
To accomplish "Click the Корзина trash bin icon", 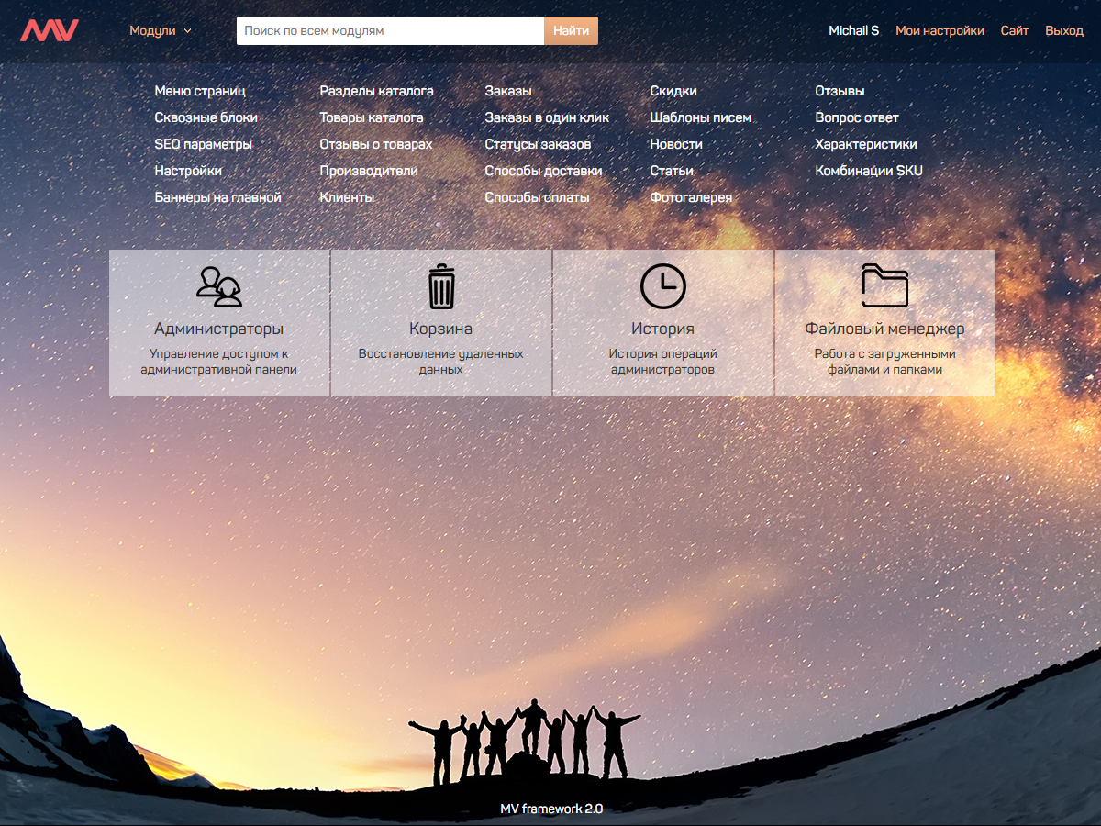I will pos(441,286).
